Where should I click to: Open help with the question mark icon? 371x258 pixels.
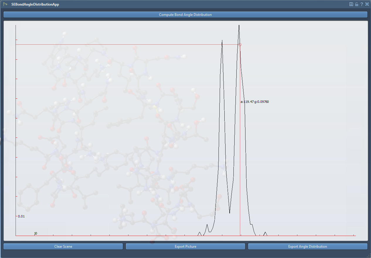click(x=362, y=4)
